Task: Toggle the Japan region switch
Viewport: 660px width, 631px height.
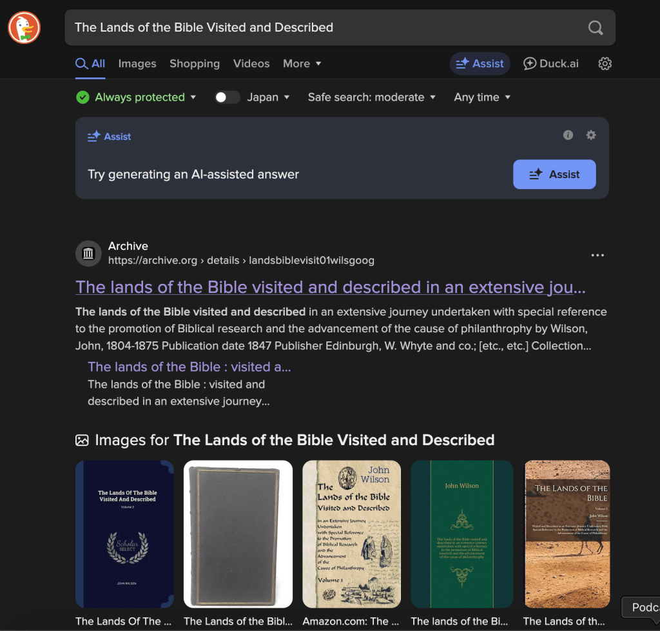Action: pos(228,97)
